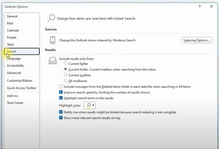This screenshot has height=149, width=219.
Task: Open the Trust Center category
Action: click(x=15, y=103)
